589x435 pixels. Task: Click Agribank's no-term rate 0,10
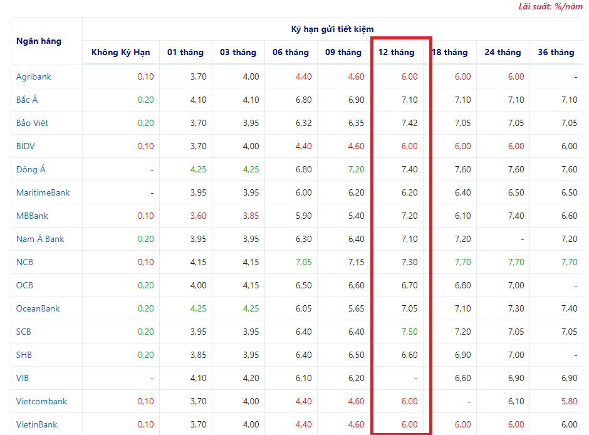coord(146,76)
